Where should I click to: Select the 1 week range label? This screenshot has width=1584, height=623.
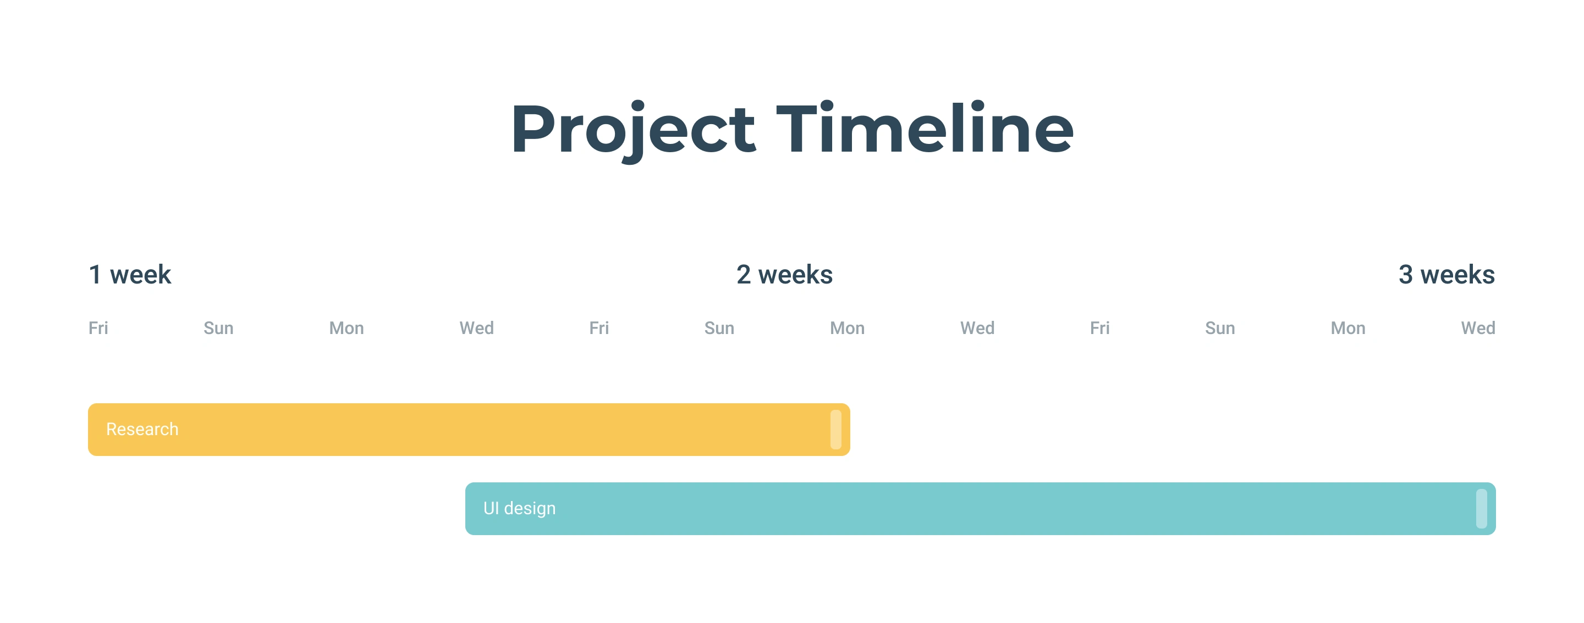coord(130,275)
